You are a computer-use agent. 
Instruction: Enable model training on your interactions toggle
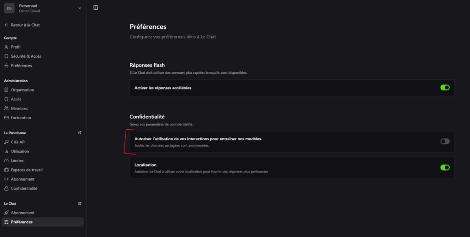(x=445, y=142)
